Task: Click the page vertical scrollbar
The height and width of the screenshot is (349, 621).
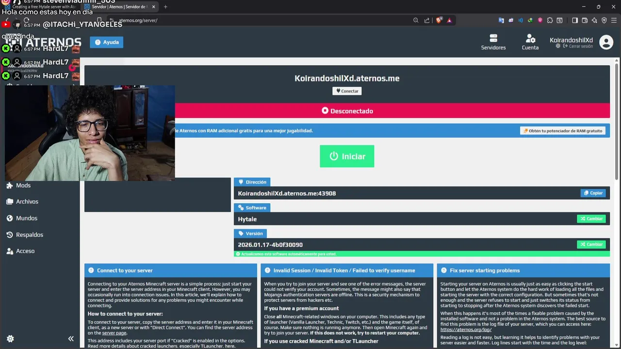Action: point(618,121)
